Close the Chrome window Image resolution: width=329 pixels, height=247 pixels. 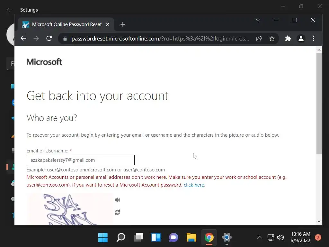(x=313, y=20)
